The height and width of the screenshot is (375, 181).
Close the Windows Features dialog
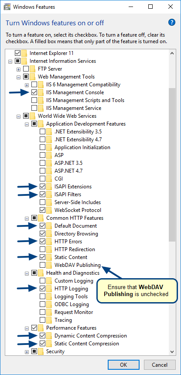(x=171, y=7)
